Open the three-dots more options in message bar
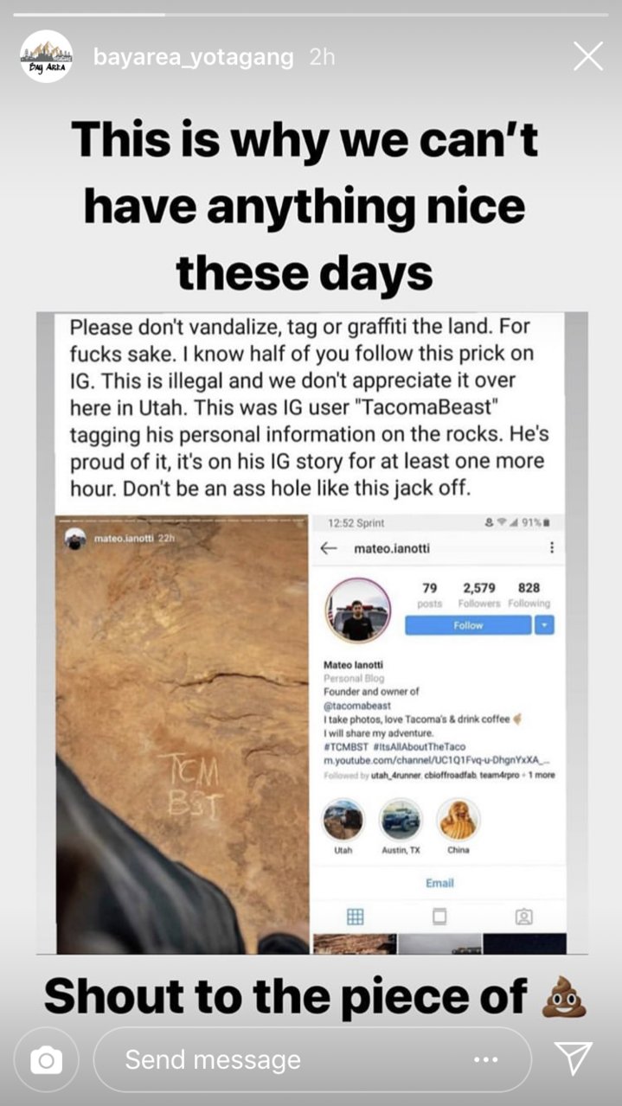 (486, 1059)
